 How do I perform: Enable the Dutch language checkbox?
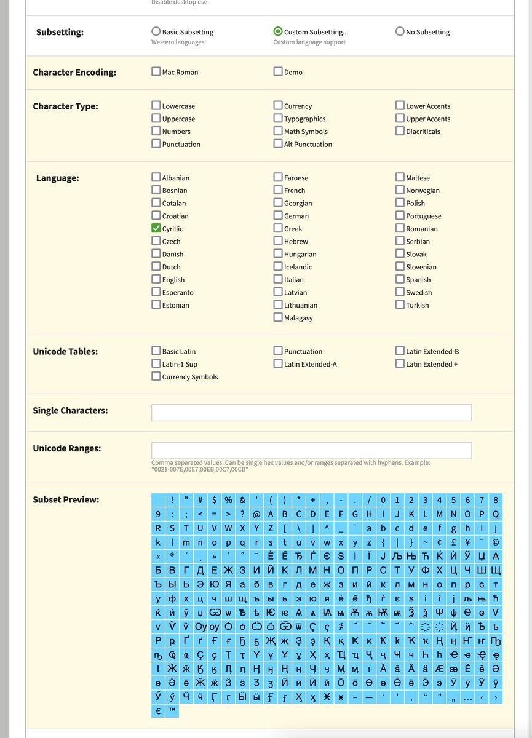click(156, 266)
